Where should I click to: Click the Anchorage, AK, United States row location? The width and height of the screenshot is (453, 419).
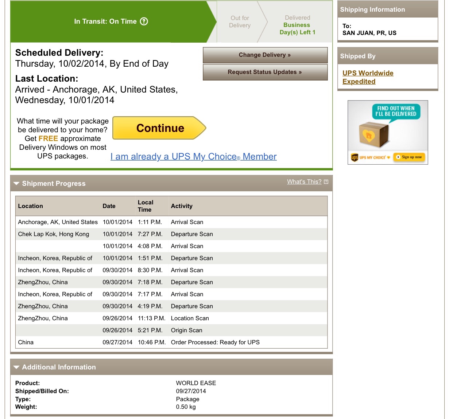(58, 222)
